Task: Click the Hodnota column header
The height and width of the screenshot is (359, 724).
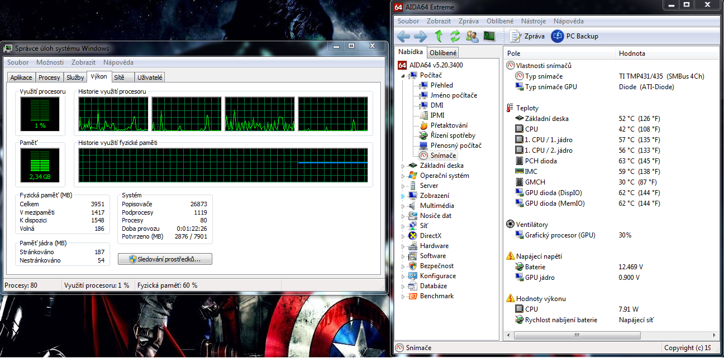Action: point(632,54)
